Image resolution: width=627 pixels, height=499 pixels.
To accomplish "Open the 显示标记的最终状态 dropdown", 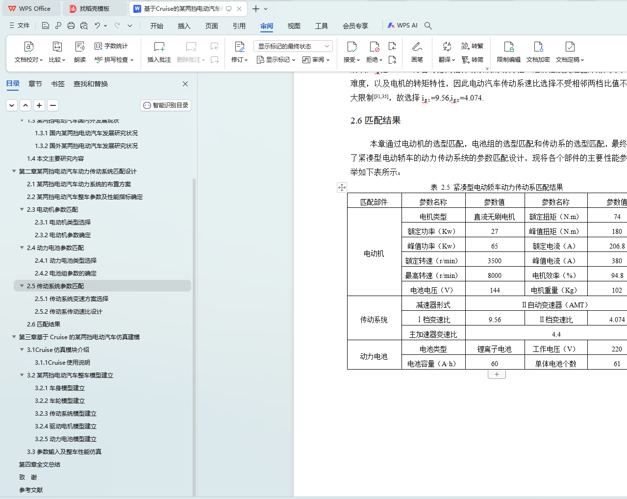I will click(x=293, y=46).
